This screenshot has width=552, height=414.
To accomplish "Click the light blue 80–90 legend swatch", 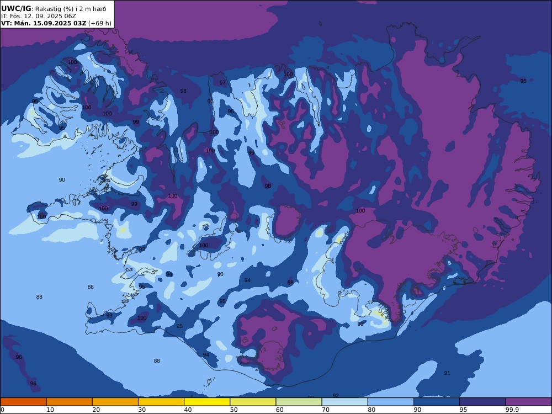I will (391, 402).
